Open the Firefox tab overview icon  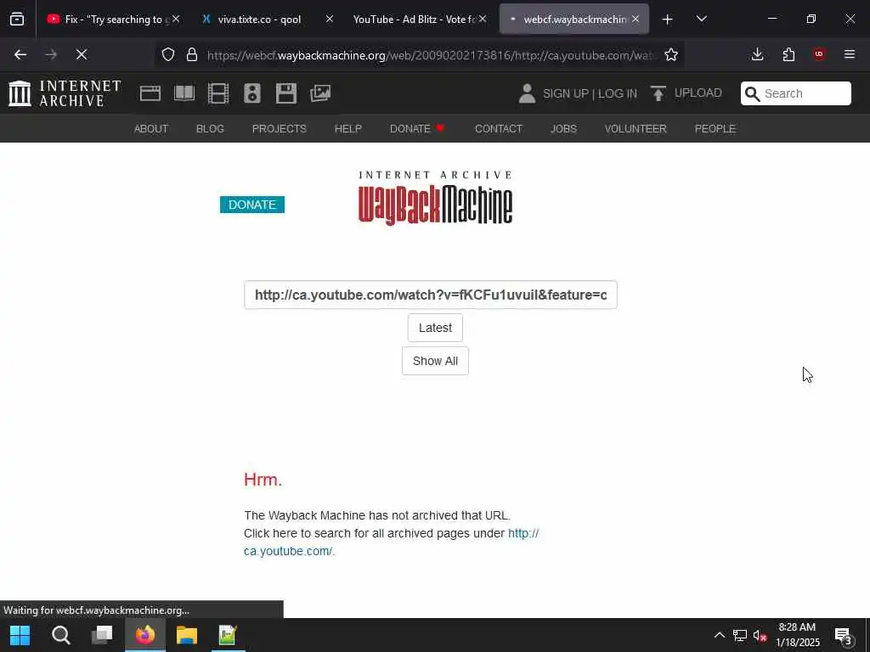[17, 20]
